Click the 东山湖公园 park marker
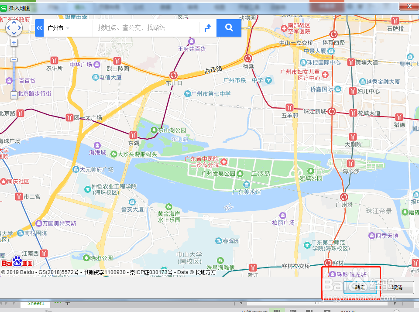 tap(154, 130)
